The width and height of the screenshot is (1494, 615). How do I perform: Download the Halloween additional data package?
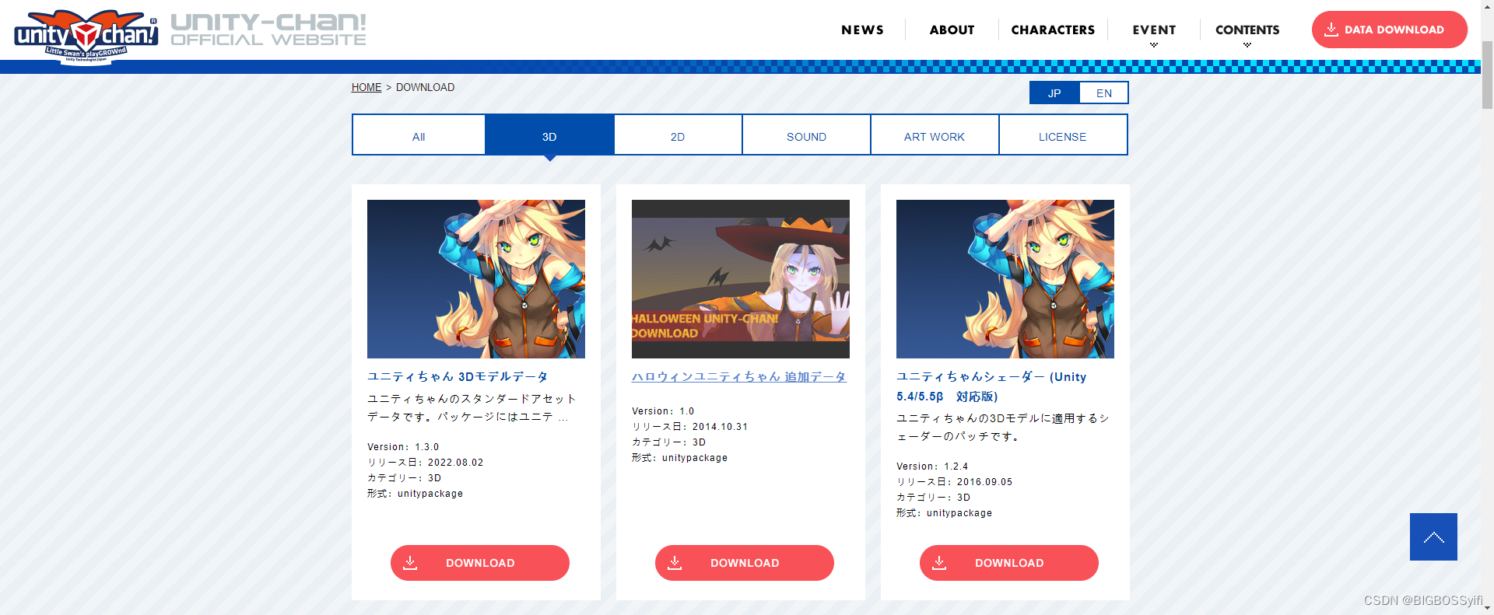click(745, 563)
